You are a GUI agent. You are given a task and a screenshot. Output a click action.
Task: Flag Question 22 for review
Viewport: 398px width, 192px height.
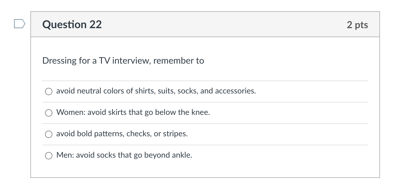(x=20, y=24)
